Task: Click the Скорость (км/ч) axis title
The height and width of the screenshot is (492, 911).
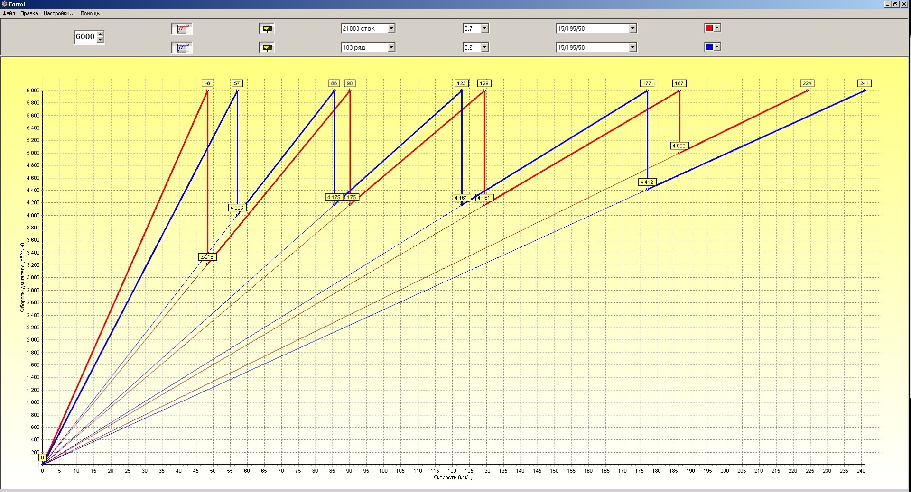Action: pyautogui.click(x=453, y=477)
